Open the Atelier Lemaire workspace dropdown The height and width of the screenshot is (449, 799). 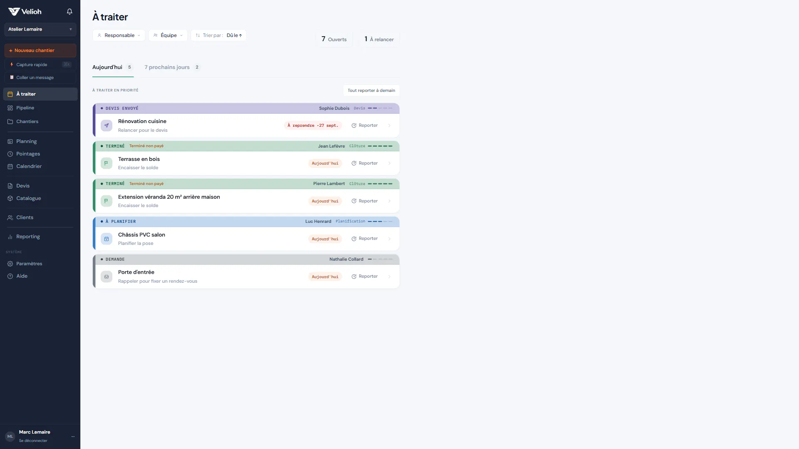pos(40,29)
